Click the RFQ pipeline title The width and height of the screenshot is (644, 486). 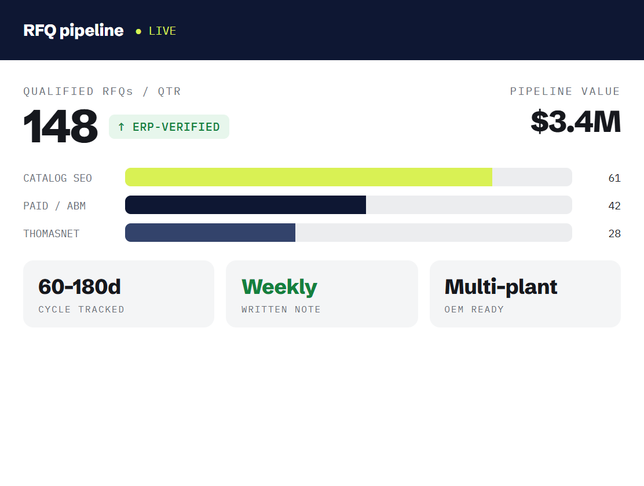tap(74, 30)
